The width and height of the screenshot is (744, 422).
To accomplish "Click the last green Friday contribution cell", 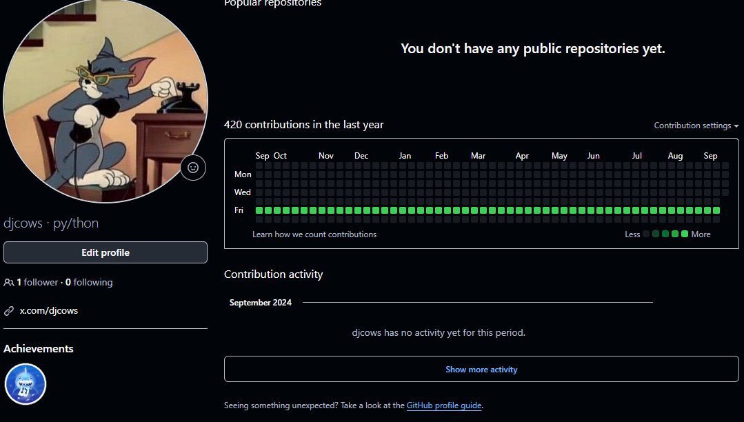I will [716, 210].
